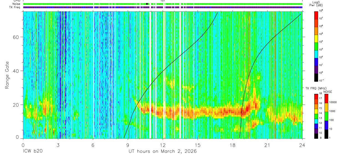Click the black marker in the Noise strip
The image size is (340, 157).
coord(147,4)
